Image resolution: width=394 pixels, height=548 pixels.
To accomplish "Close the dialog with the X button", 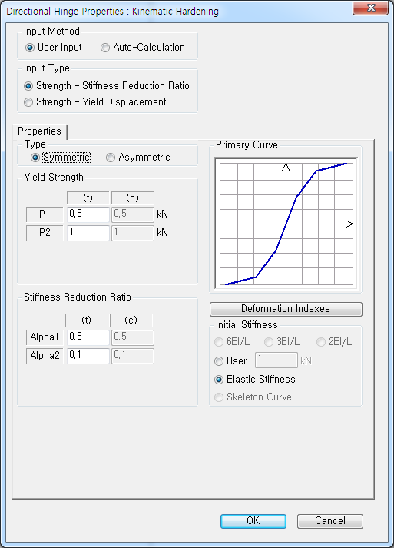I will pos(371,8).
